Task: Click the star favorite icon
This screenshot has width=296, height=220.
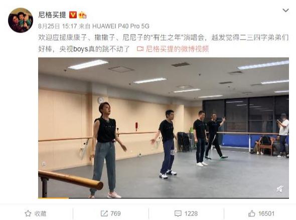Action: tap(28, 213)
